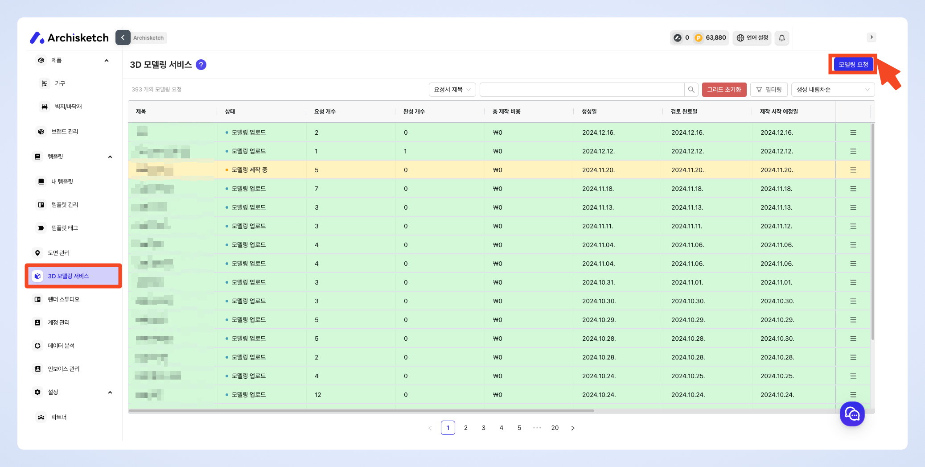Open the chat support bubble

pyautogui.click(x=852, y=414)
